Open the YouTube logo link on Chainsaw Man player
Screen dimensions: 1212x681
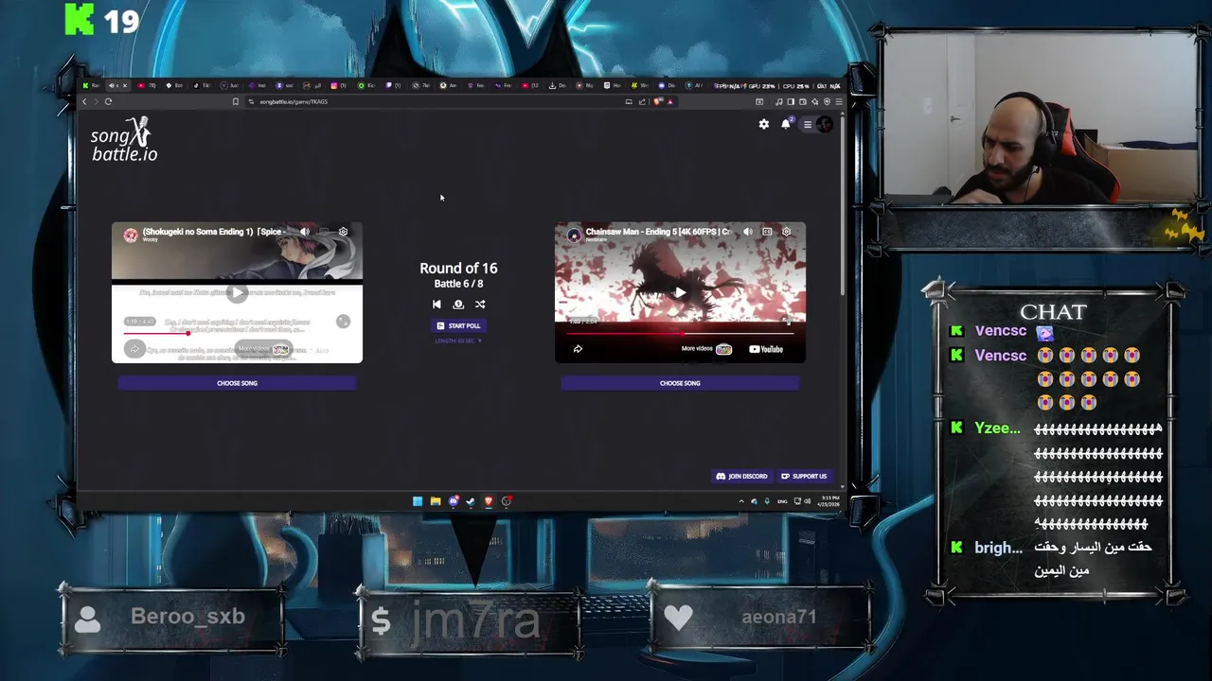click(x=766, y=349)
